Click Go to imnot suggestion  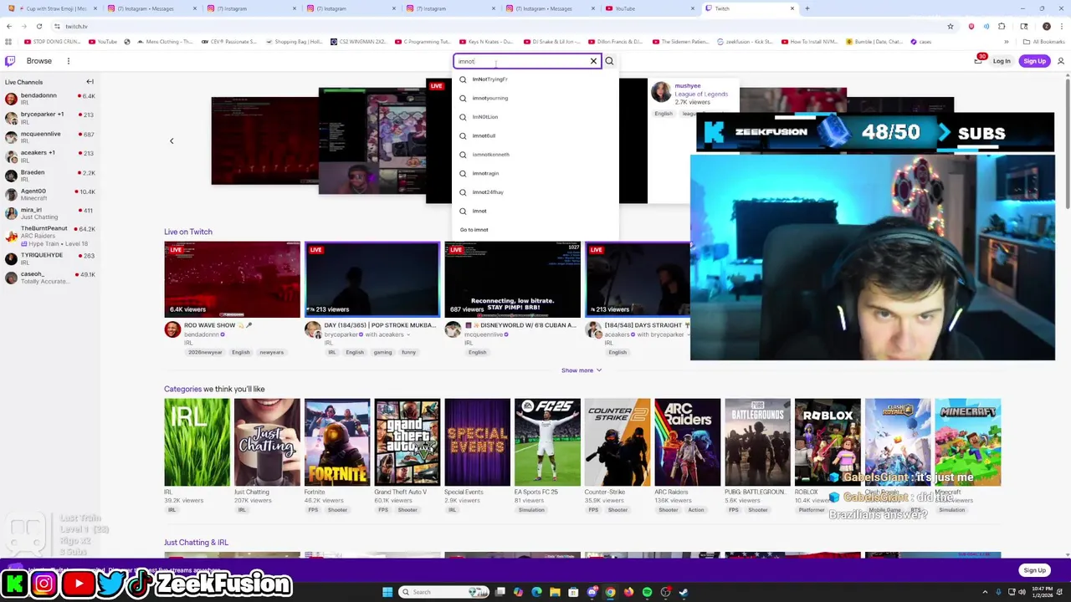tap(535, 230)
